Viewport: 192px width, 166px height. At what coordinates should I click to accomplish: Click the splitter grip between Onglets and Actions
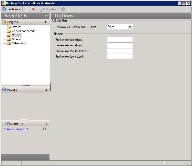(x=25, y=85)
